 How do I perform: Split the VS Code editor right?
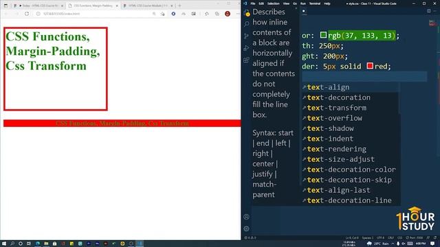pyautogui.click(x=429, y=11)
